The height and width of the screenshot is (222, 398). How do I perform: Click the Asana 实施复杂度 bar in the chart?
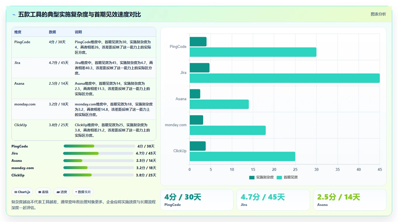(195, 94)
